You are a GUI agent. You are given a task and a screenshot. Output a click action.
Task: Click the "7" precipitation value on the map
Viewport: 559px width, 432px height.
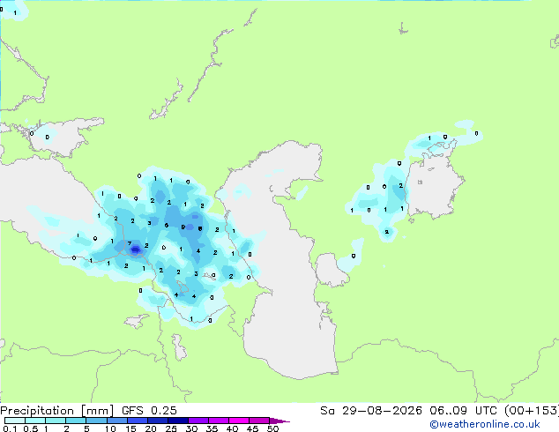[x=130, y=244]
